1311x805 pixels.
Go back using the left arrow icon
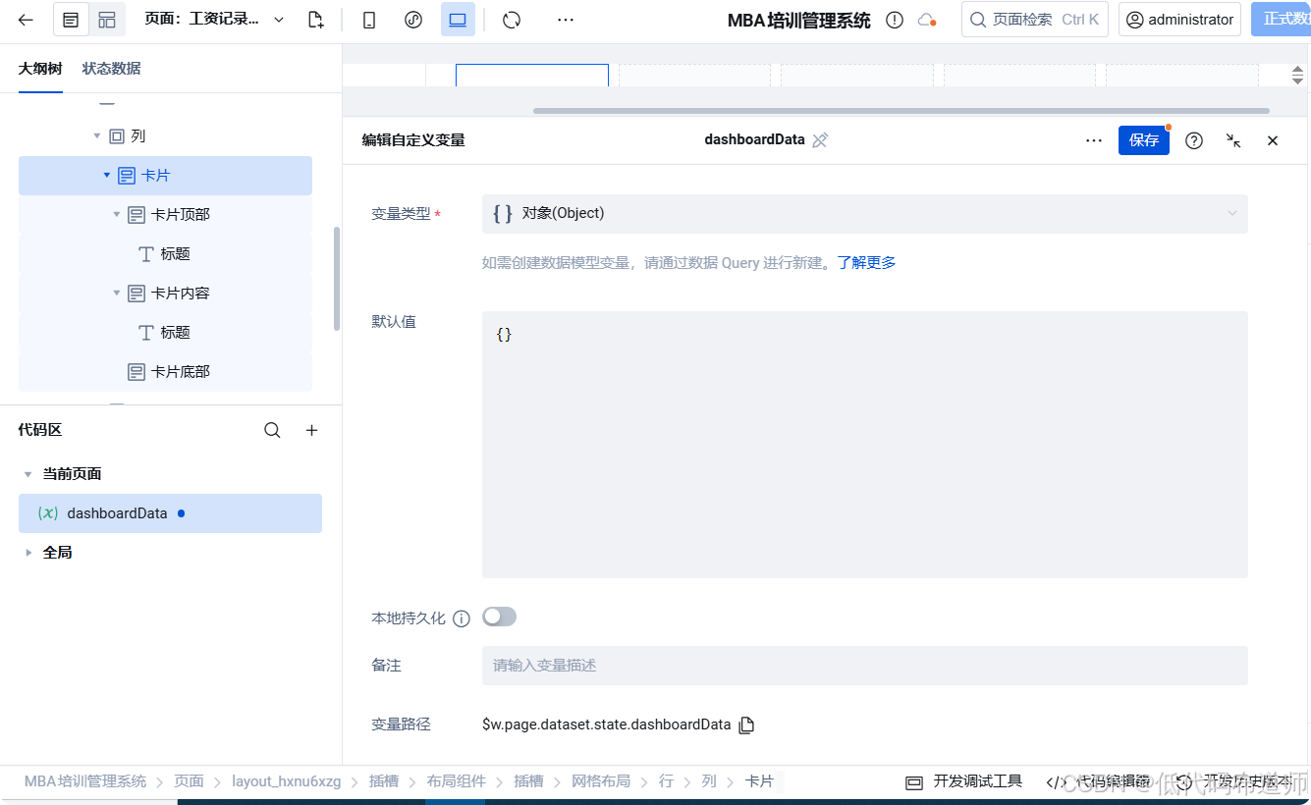tap(27, 20)
